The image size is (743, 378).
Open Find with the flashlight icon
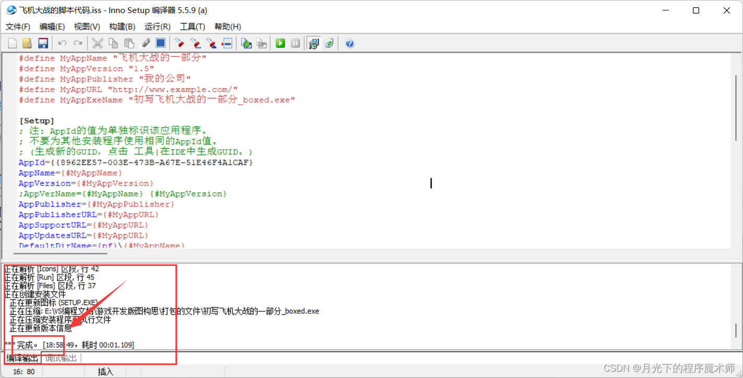pos(180,43)
